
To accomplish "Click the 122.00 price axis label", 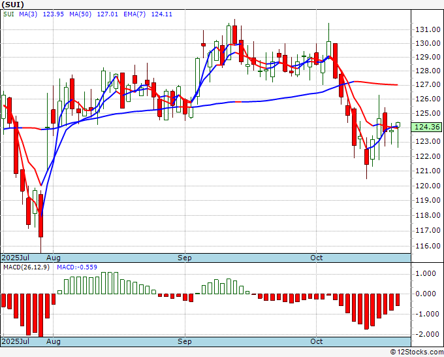I will [428, 156].
